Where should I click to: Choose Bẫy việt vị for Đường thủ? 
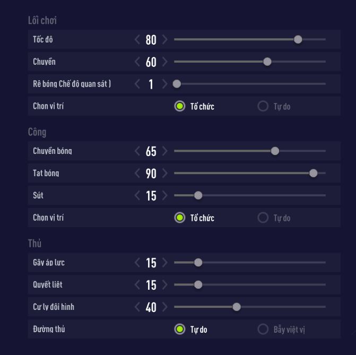click(x=263, y=329)
